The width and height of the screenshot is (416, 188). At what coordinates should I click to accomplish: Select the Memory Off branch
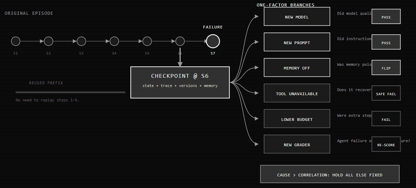[x=297, y=67]
